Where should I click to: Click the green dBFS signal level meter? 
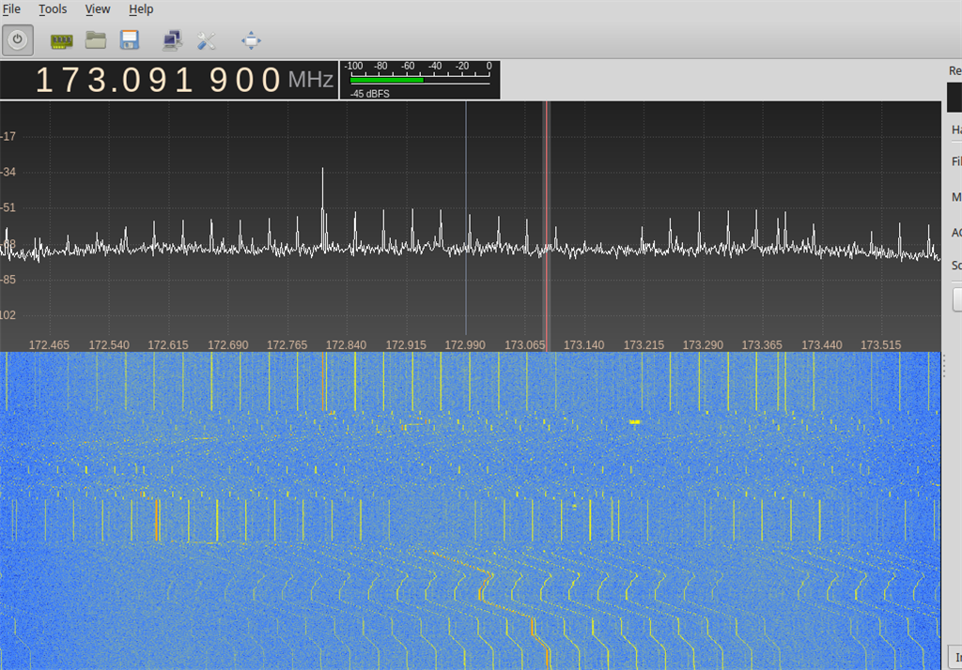coord(383,80)
